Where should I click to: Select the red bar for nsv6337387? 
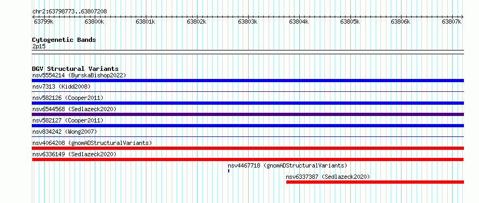click(375, 182)
